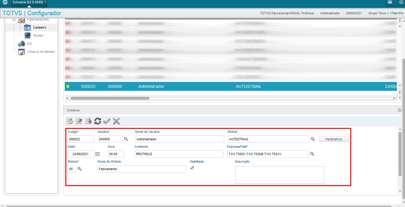405x207 pixels.
Task: Select Monitor in the tree
Action: coord(38,35)
